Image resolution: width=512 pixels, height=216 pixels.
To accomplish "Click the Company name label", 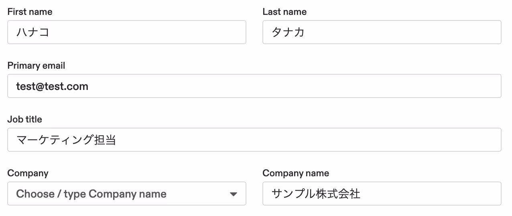I will [x=296, y=173].
